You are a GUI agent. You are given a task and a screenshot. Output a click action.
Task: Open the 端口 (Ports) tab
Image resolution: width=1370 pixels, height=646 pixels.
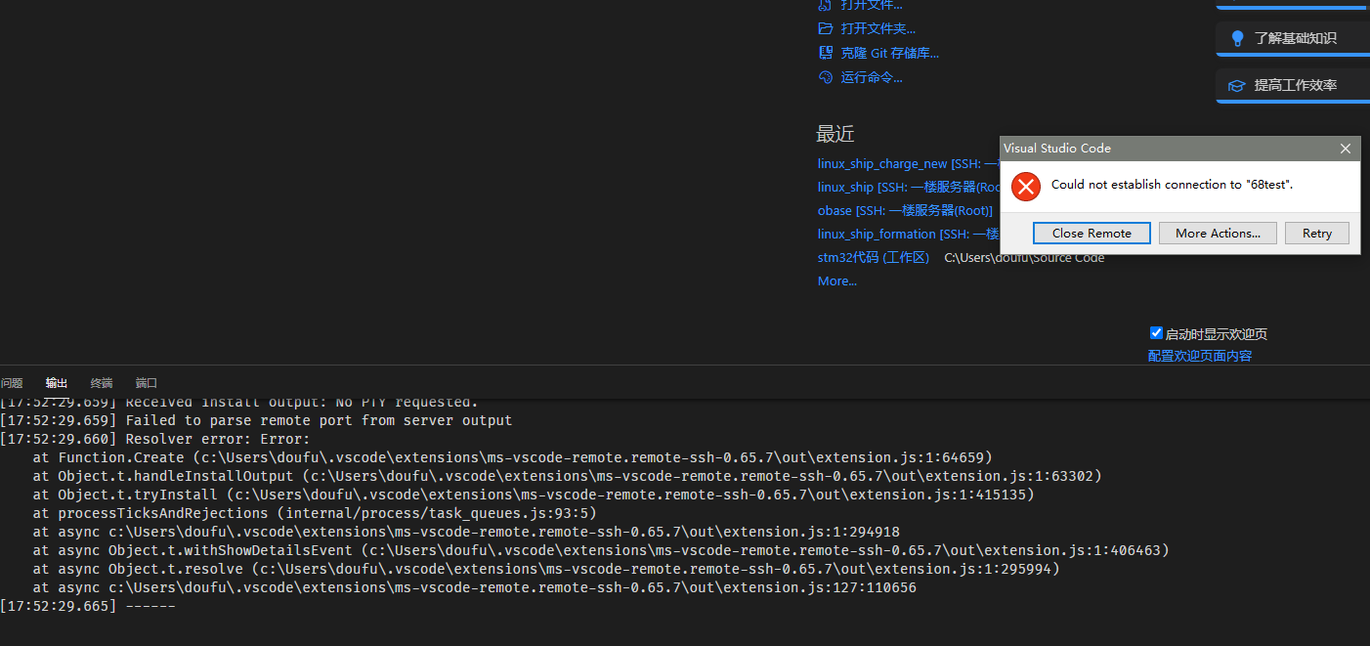tap(146, 382)
